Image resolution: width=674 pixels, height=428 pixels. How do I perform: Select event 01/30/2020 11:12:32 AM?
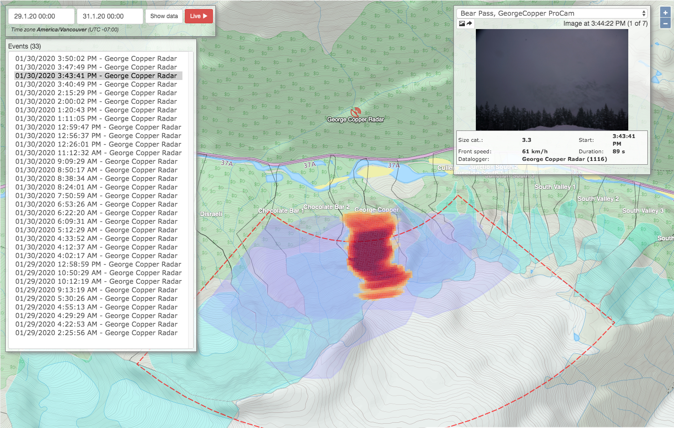pos(99,153)
